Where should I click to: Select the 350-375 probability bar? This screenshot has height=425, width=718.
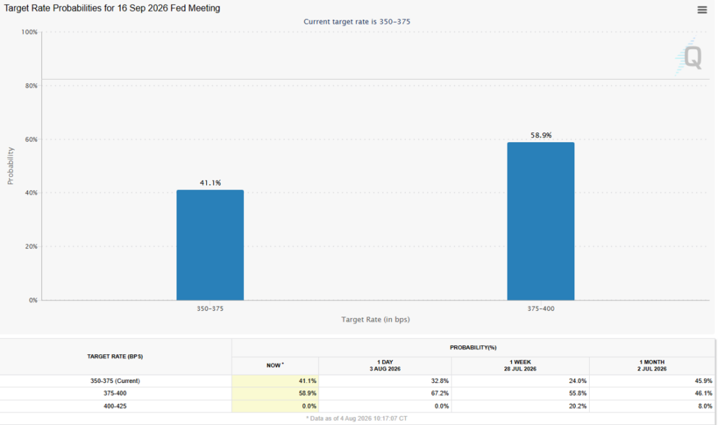(210, 245)
